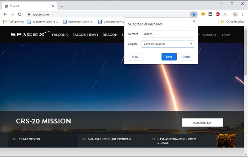Expand the Carpeta folder dropdown
Image resolution: width=248 pixels, height=157 pixels.
coord(168,44)
